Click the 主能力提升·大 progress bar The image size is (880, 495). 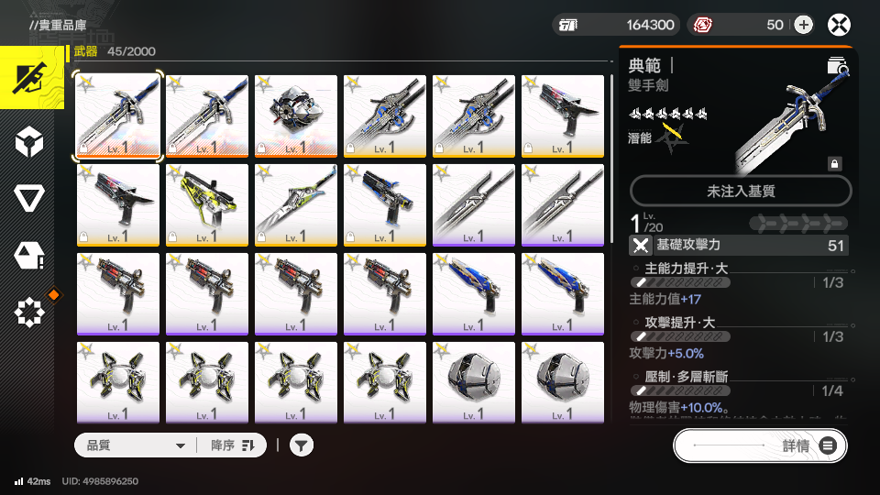point(680,282)
